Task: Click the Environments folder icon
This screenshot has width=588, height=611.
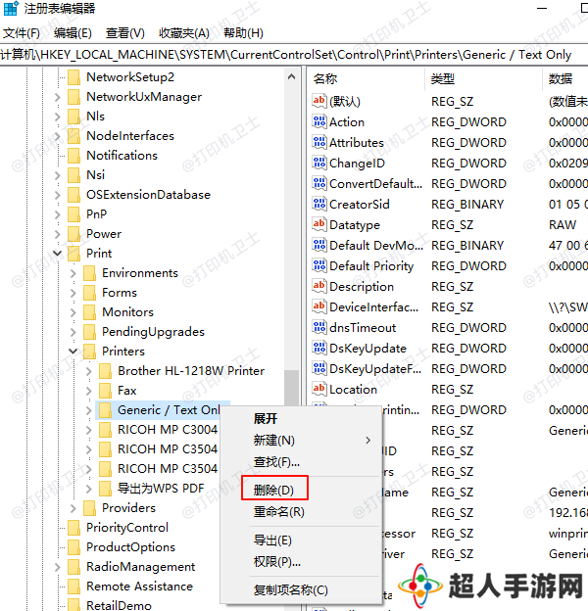Action: point(89,273)
